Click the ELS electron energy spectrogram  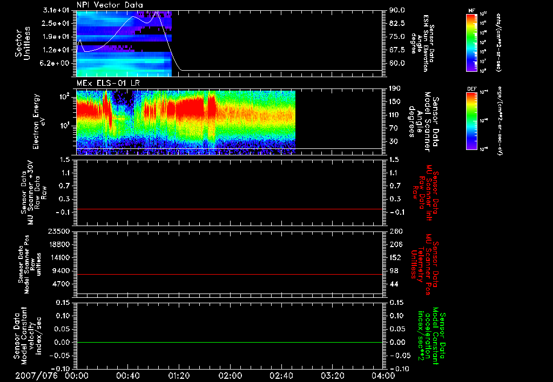pyautogui.click(x=186, y=122)
